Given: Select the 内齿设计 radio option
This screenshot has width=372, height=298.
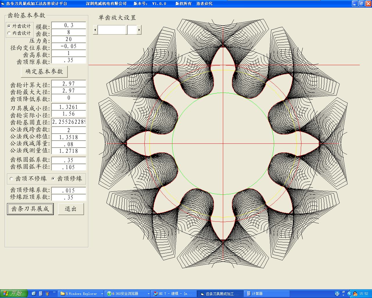Looking at the screenshot, I should (x=19, y=33).
